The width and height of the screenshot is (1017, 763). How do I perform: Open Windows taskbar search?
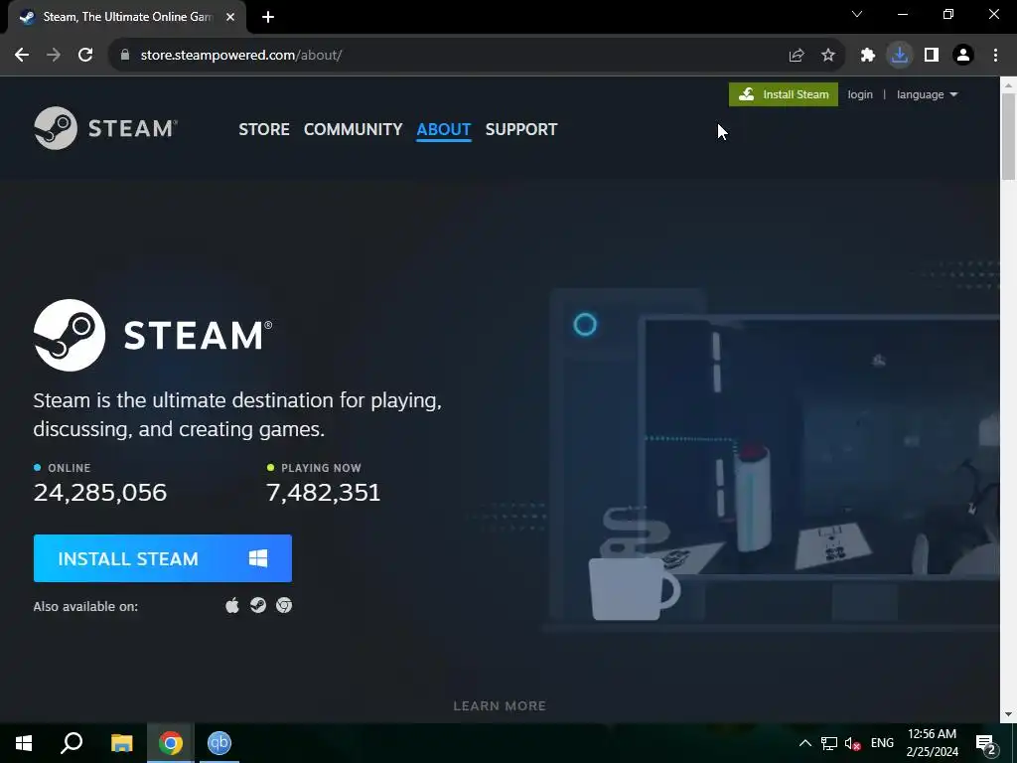point(72,743)
